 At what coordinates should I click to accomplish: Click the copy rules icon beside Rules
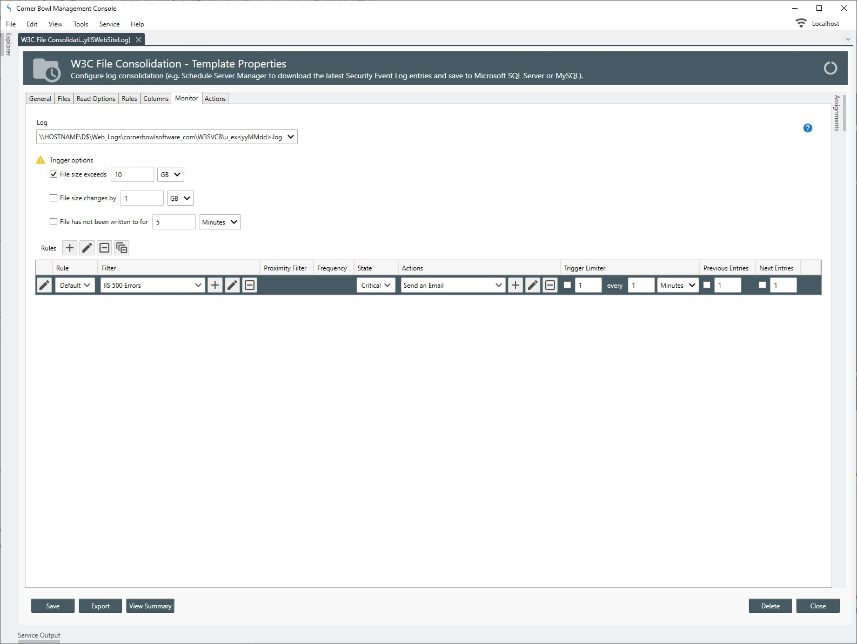click(122, 248)
